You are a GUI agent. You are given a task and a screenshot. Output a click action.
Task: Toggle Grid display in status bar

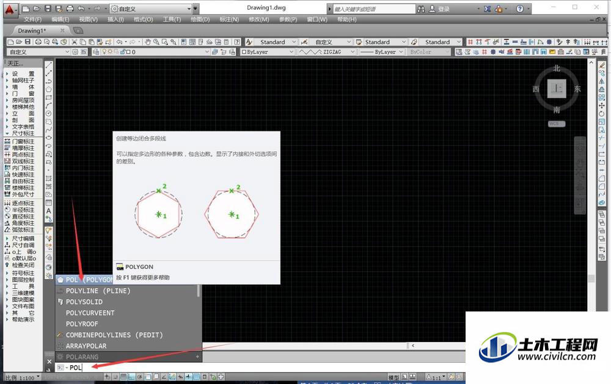[123, 377]
